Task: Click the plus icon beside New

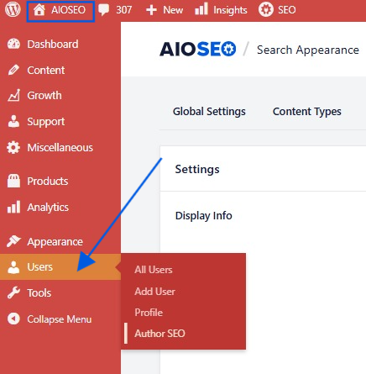Action: 151,10
